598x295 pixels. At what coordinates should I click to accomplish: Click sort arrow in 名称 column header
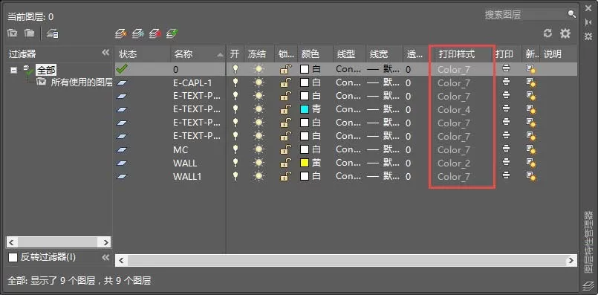(220, 55)
